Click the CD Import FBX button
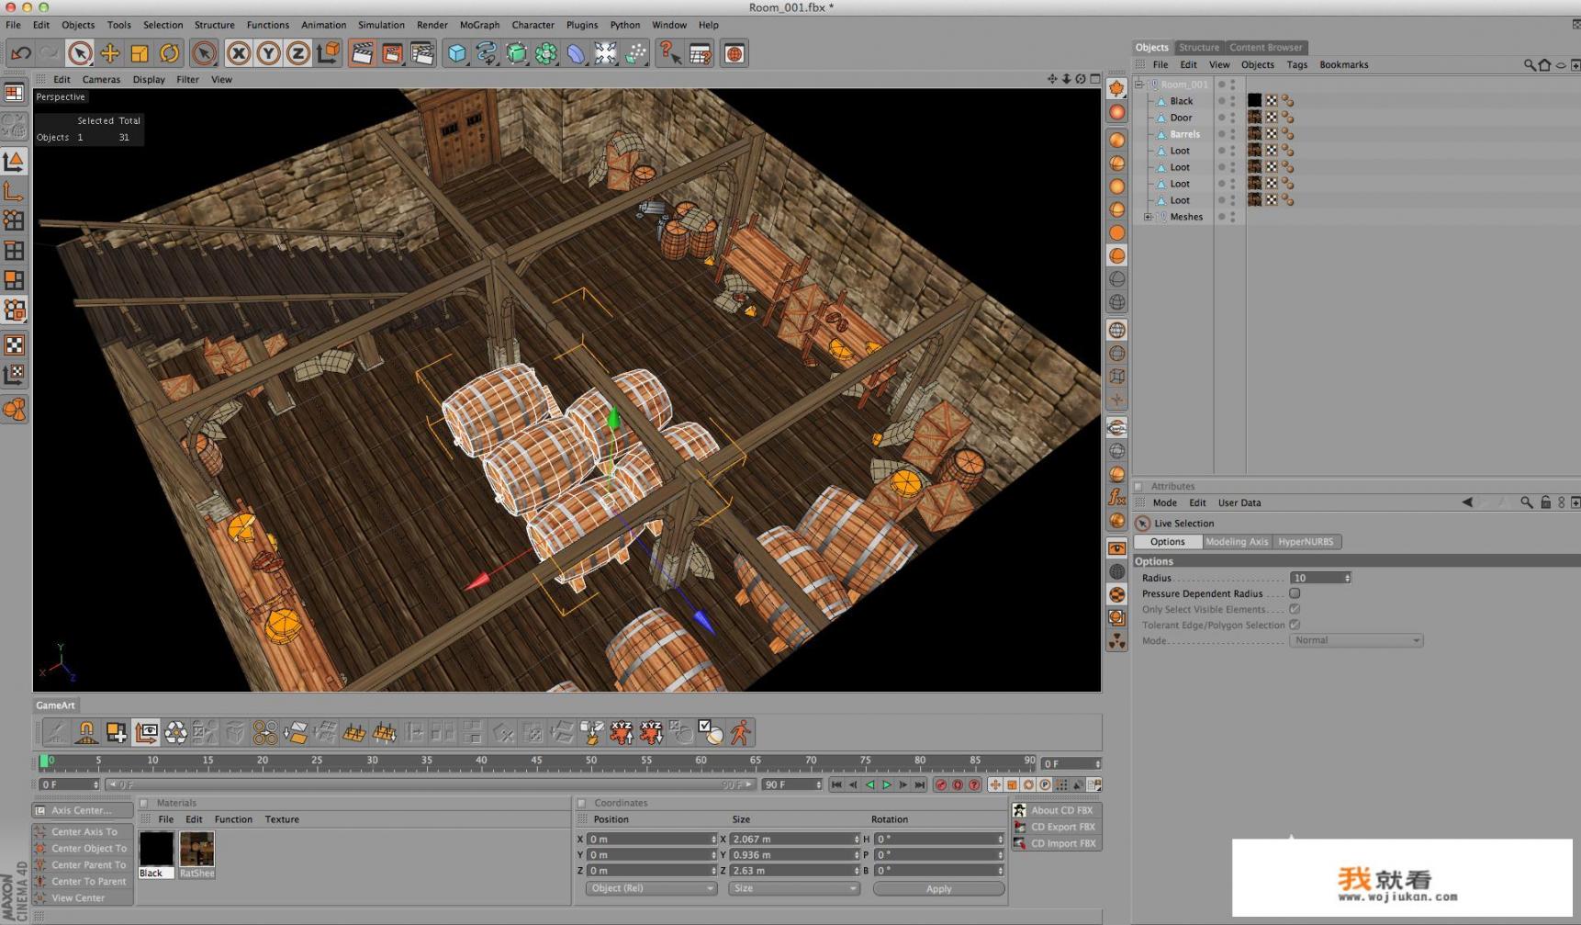Image resolution: width=1581 pixels, height=925 pixels. [1056, 843]
